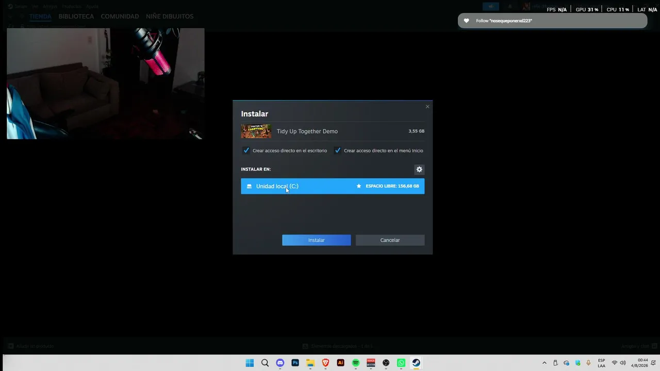Click the webcam overlay feed
Viewport: 660px width, 371px height.
coord(106,83)
